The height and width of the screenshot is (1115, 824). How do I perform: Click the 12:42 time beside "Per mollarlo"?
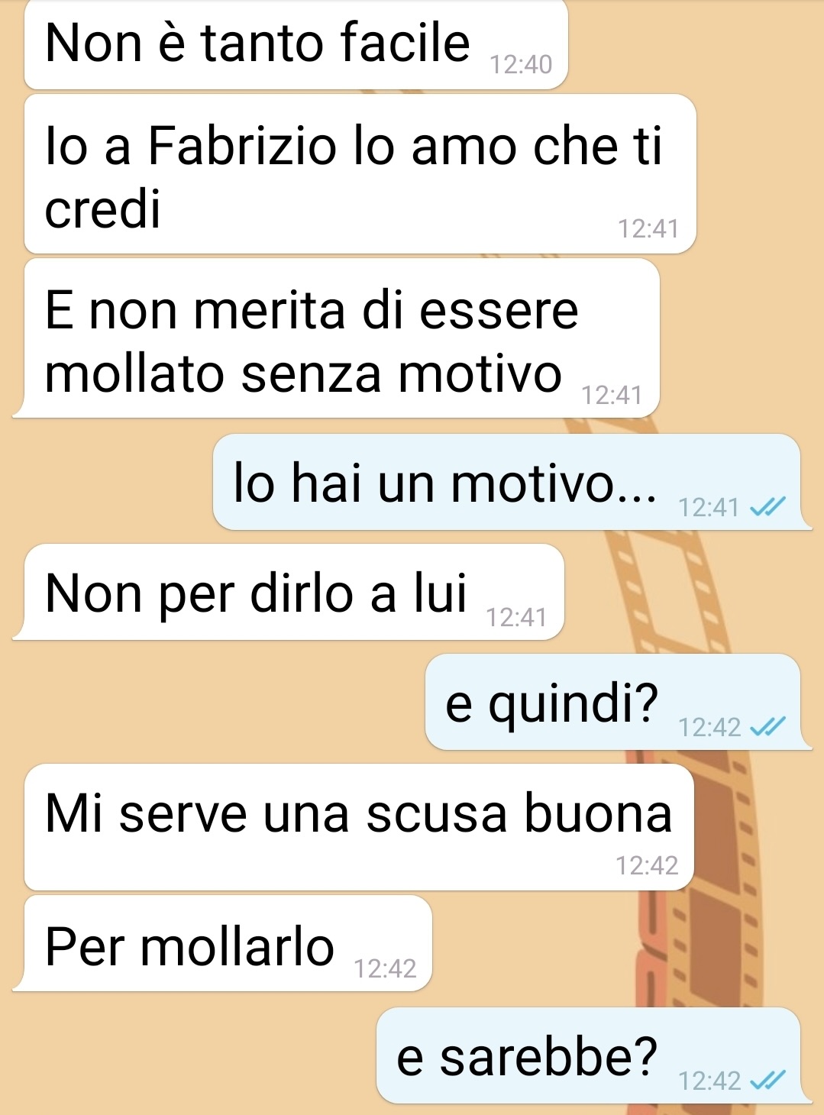(x=385, y=968)
